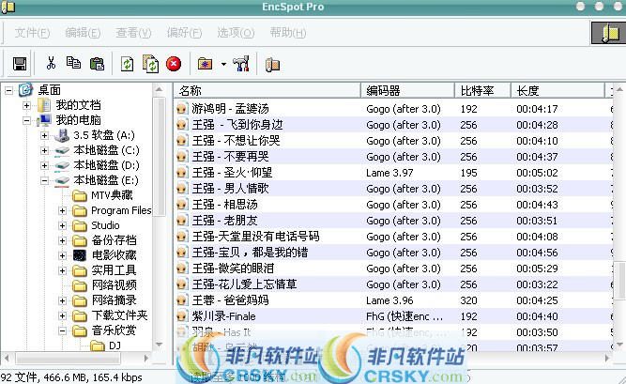Open the 帮助(H) menu
This screenshot has height=384, width=626.
click(x=288, y=32)
